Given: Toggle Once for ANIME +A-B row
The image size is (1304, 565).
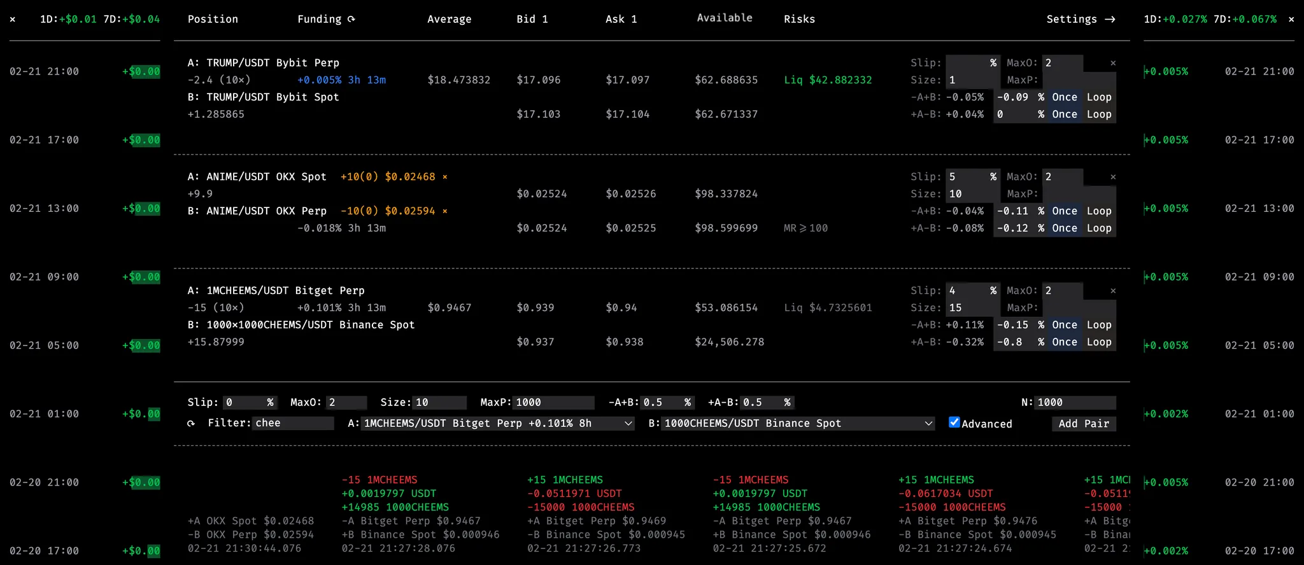Looking at the screenshot, I should click(1065, 228).
